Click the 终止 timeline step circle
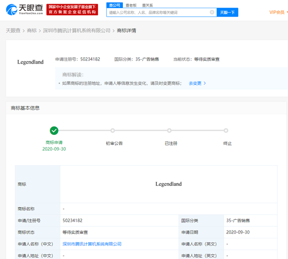Viewport: 288px width, 259px height. pos(226,130)
